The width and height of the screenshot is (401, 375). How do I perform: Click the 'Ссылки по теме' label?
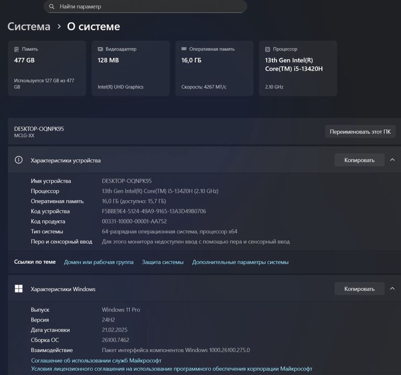(35, 262)
